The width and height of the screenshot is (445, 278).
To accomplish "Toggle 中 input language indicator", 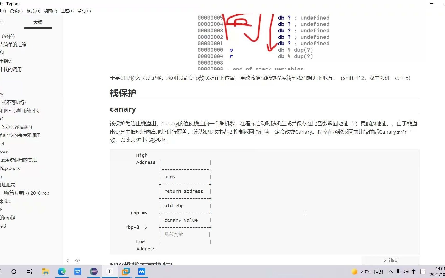I will 414,272.
